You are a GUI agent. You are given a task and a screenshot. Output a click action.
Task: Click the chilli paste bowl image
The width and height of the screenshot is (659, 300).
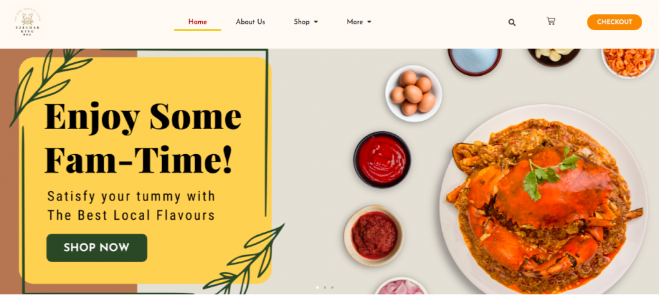tap(374, 235)
